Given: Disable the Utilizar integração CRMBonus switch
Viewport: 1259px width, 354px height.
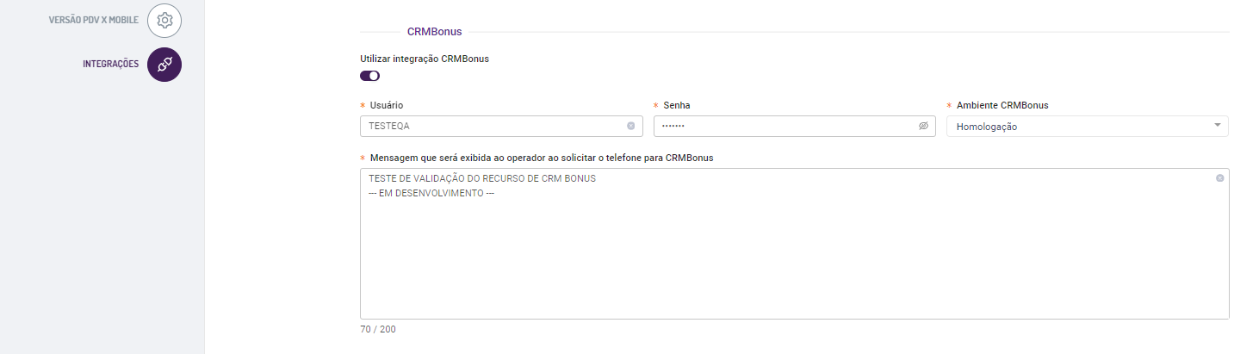Looking at the screenshot, I should point(370,76).
